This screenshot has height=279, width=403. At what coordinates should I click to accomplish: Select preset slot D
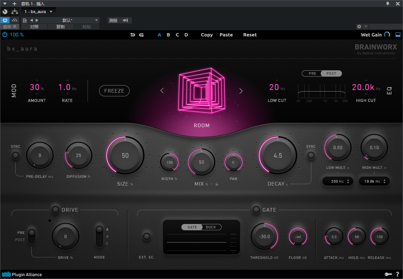pos(186,35)
